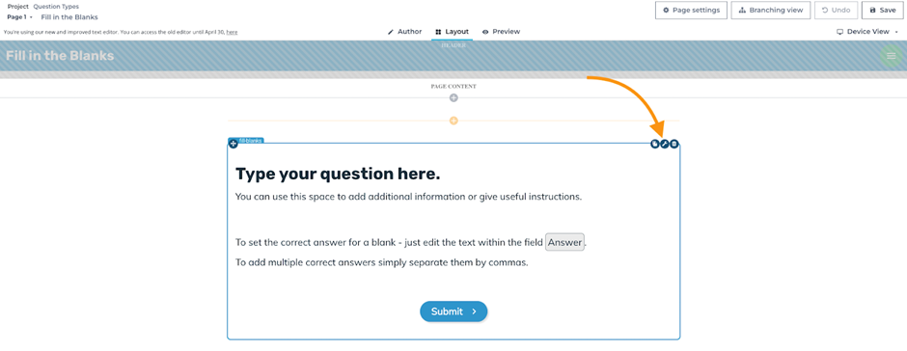This screenshot has width=907, height=351.
Task: Click the move handle icon on fill-blanks block
Action: coord(234,144)
